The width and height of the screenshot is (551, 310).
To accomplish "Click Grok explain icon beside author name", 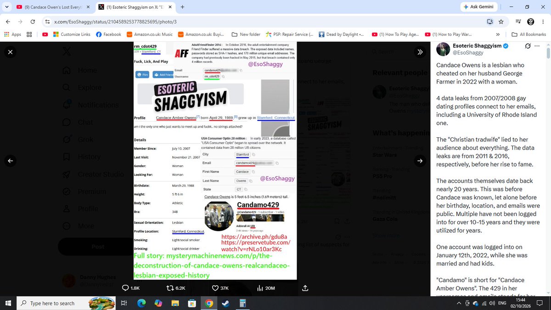I will point(528,46).
